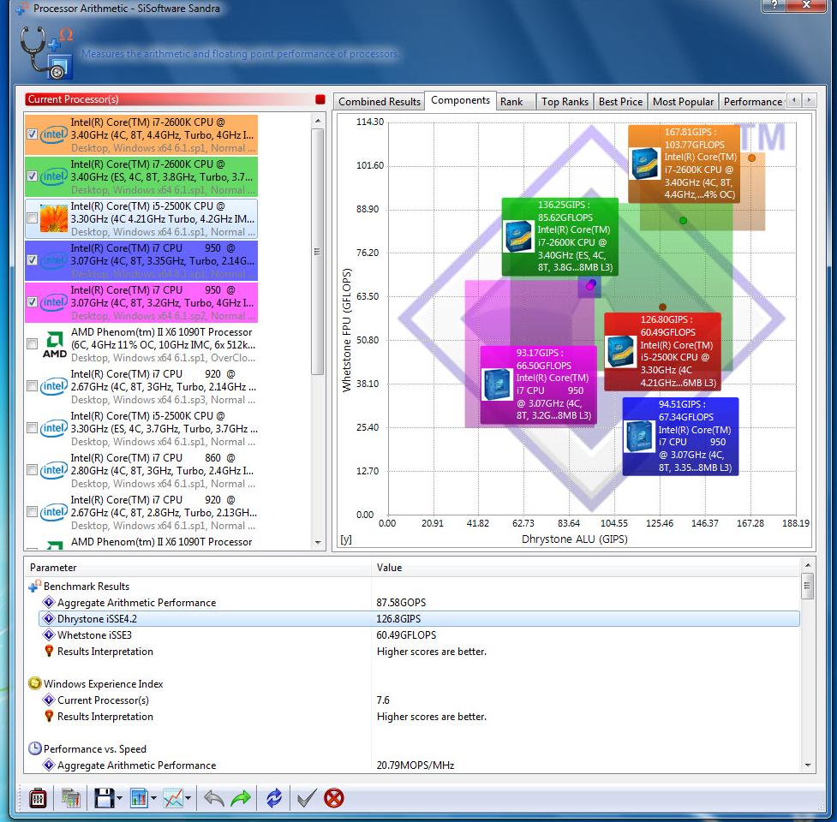The image size is (837, 822).
Task: Check the i7 920 3GHz Turbo processor
Action: click(x=32, y=385)
